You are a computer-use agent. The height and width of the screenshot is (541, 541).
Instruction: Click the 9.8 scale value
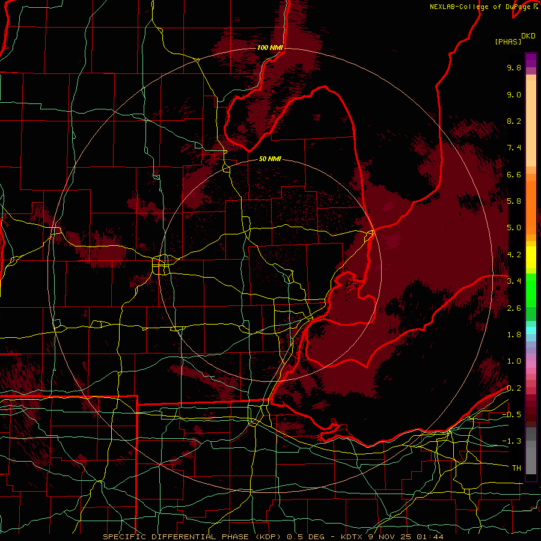[x=514, y=67]
